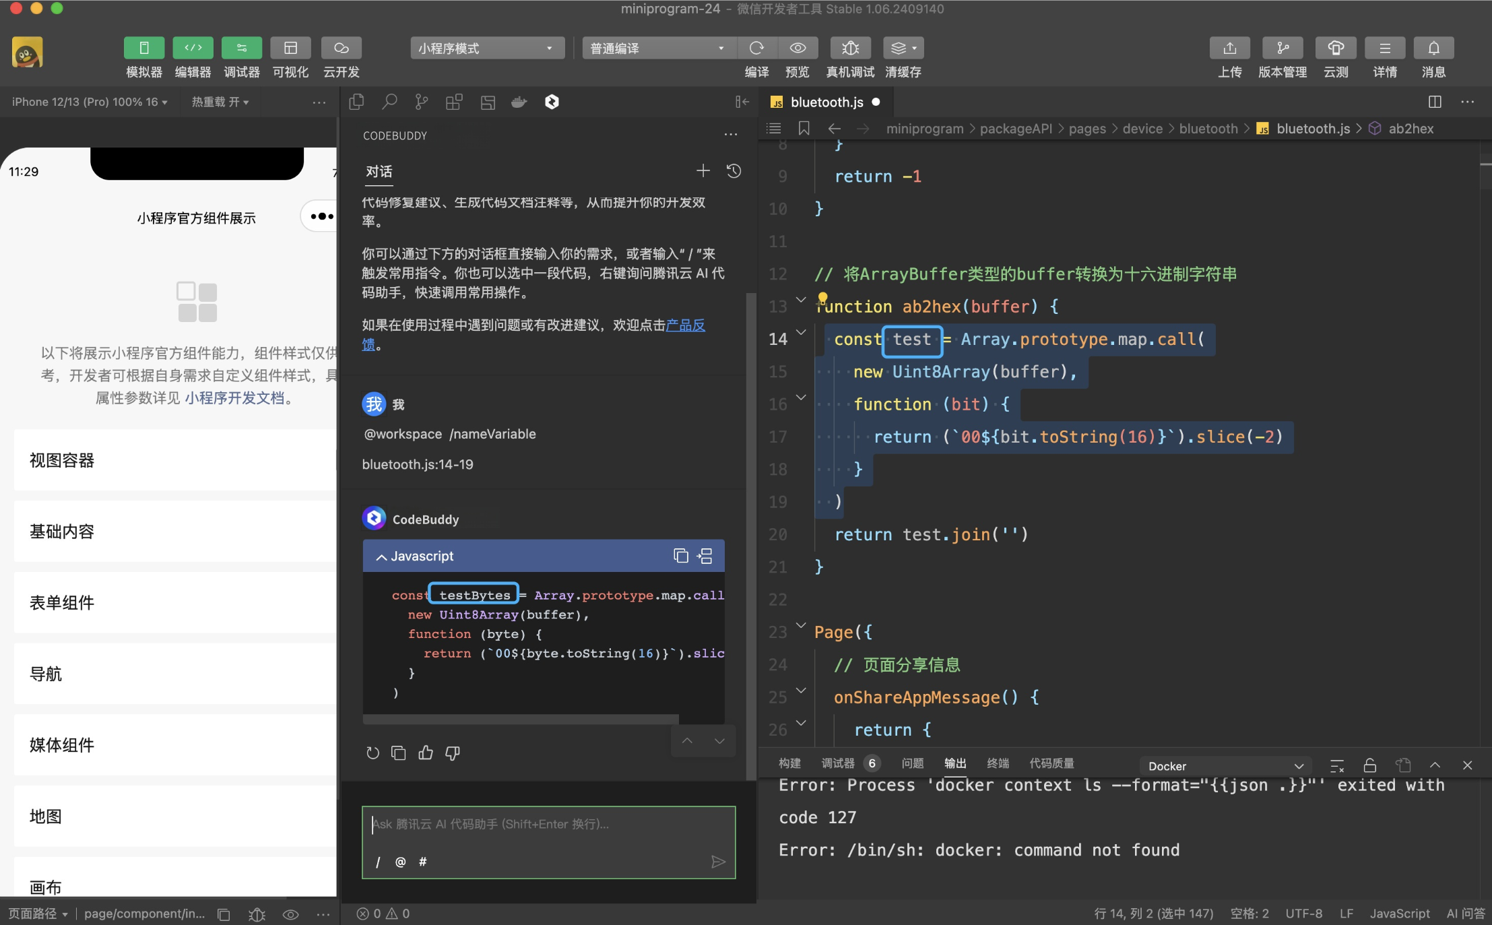This screenshot has width=1492, height=925.
Task: Switch to the problems tab
Action: [912, 763]
